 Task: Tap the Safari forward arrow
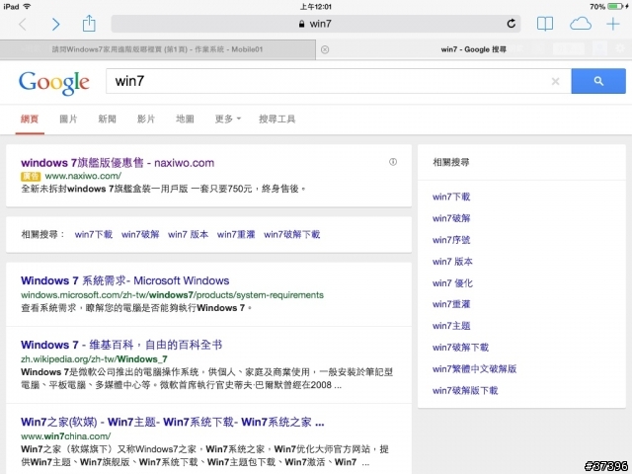click(x=56, y=24)
